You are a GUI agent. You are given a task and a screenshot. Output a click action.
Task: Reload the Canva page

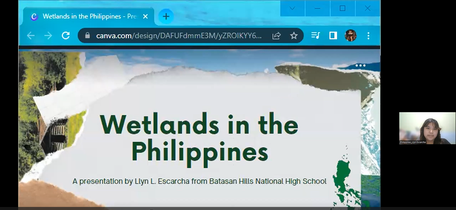[x=66, y=36]
